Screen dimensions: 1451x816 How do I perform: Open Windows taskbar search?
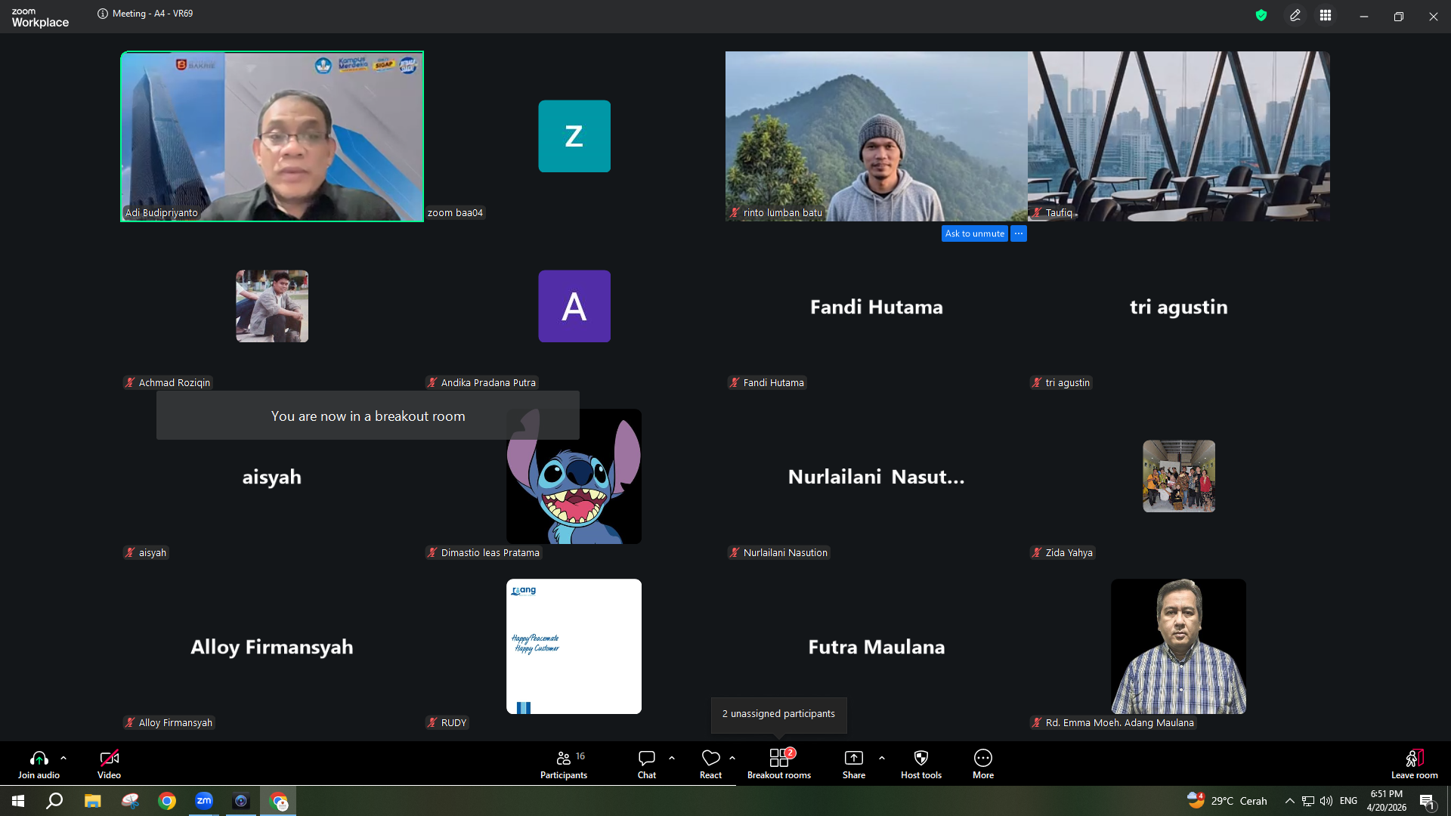(54, 801)
